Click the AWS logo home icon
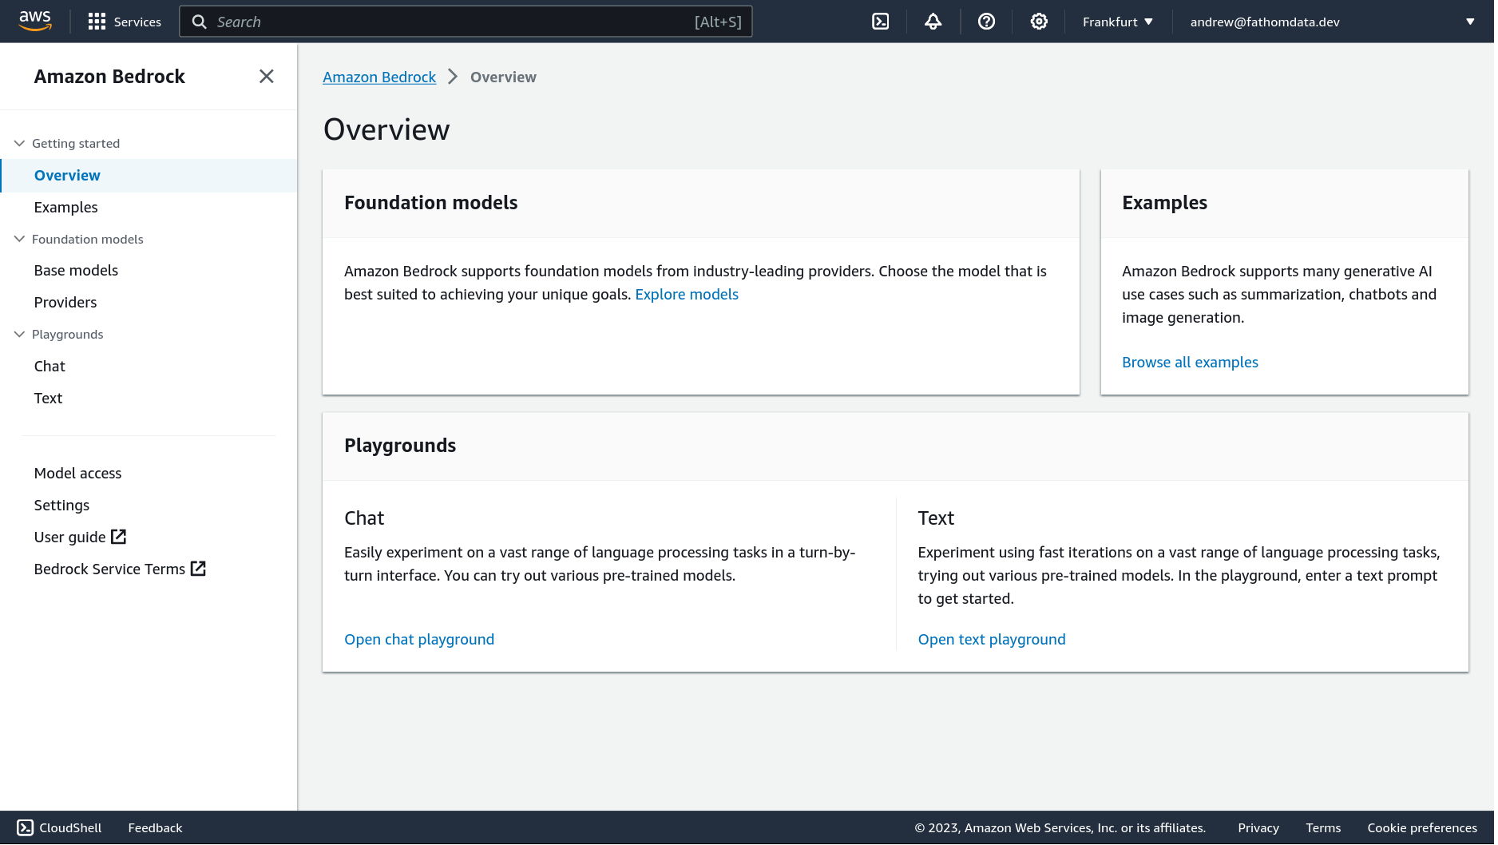Screen dimensions: 1498x845 tap(35, 22)
